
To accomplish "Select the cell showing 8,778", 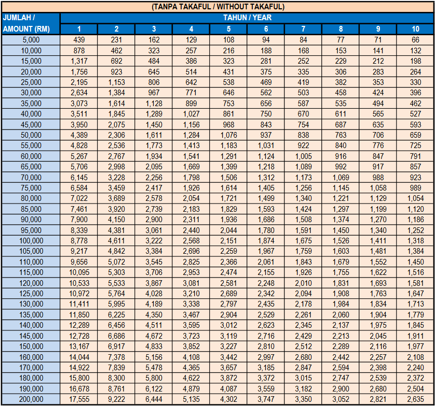I will [x=79, y=241].
